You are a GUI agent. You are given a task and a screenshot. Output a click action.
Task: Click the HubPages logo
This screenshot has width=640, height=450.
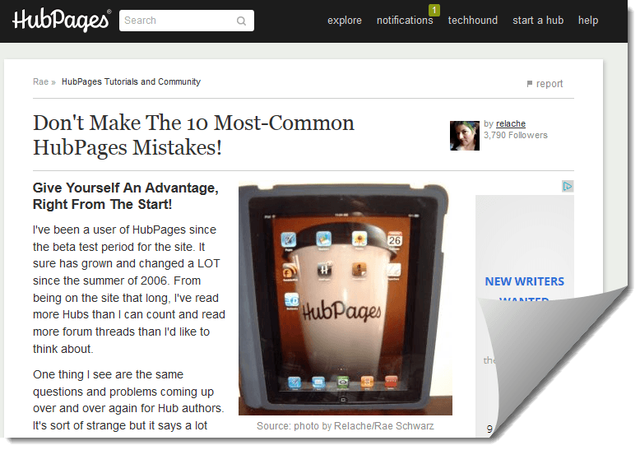click(x=61, y=21)
